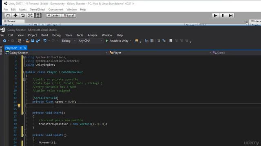This screenshot has width=261, height=146.
Task: Select Unity's Move tool
Action: click(15, 15)
